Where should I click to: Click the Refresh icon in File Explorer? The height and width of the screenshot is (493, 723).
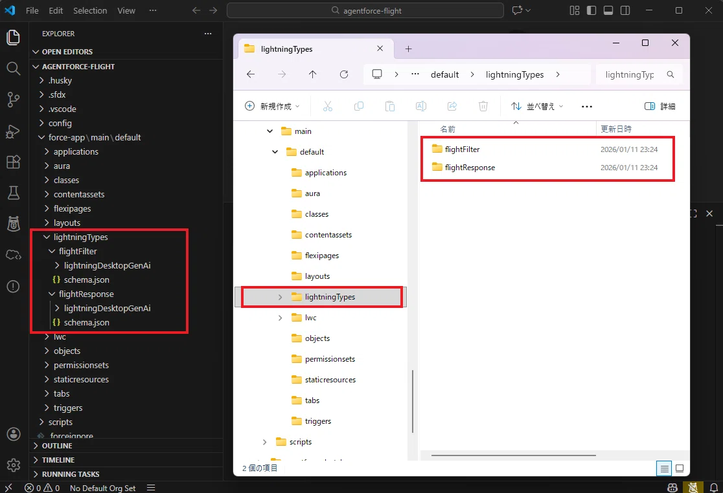pos(344,74)
